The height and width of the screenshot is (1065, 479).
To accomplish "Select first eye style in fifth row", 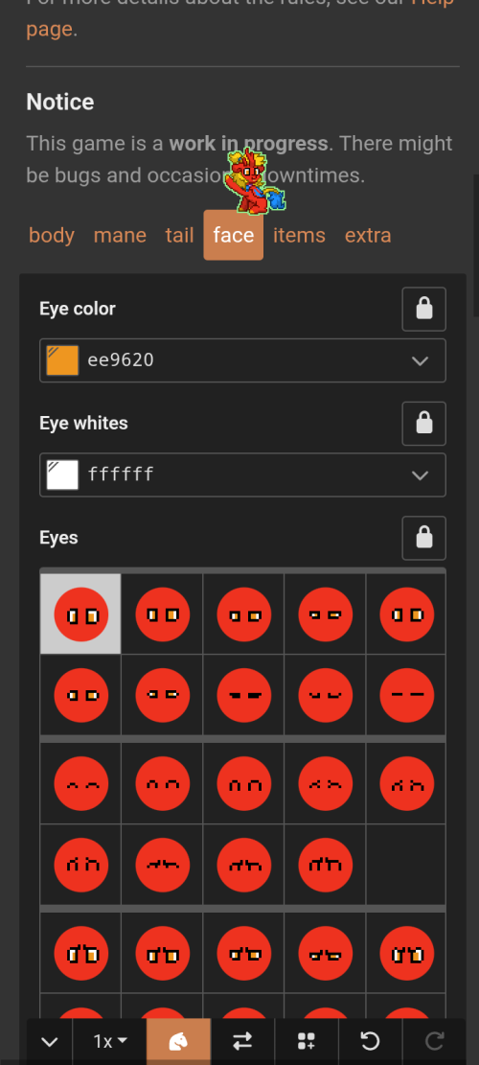I will tap(80, 953).
